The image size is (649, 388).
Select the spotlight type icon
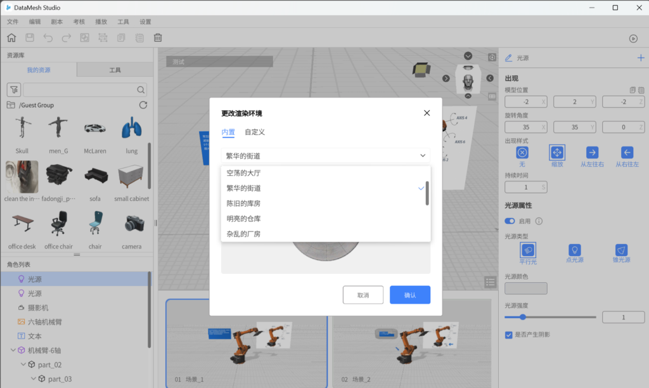click(622, 250)
